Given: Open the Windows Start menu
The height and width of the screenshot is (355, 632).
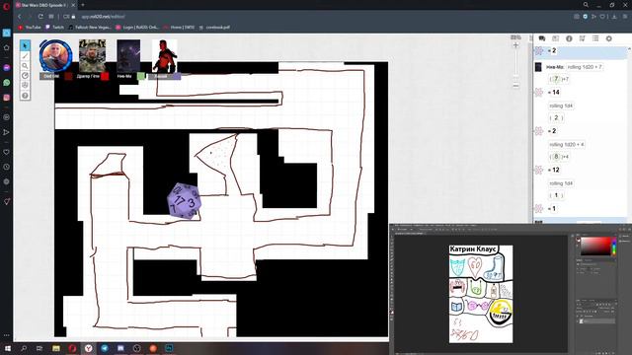Looking at the screenshot, I should pos(8,348).
